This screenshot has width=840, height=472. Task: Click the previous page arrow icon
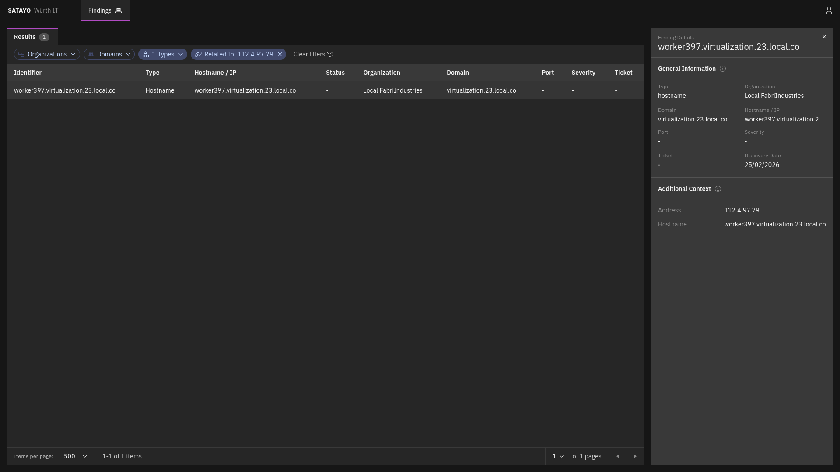(x=617, y=456)
